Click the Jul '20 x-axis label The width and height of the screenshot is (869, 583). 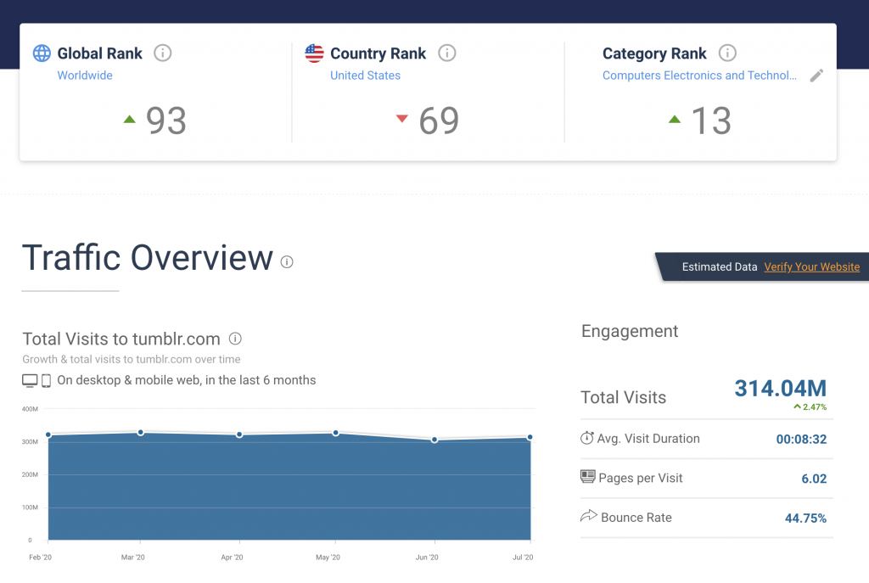(523, 557)
